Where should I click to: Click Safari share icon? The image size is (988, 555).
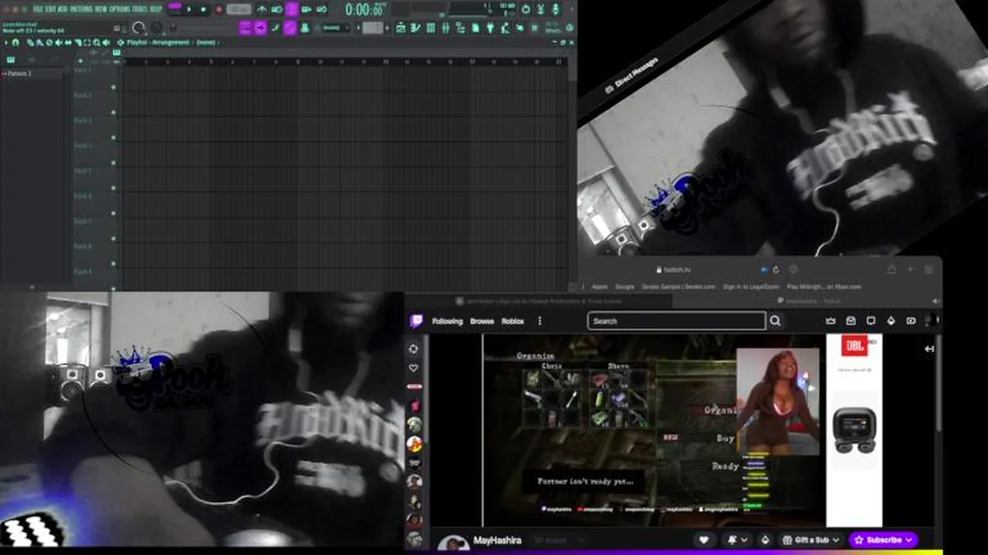click(892, 269)
